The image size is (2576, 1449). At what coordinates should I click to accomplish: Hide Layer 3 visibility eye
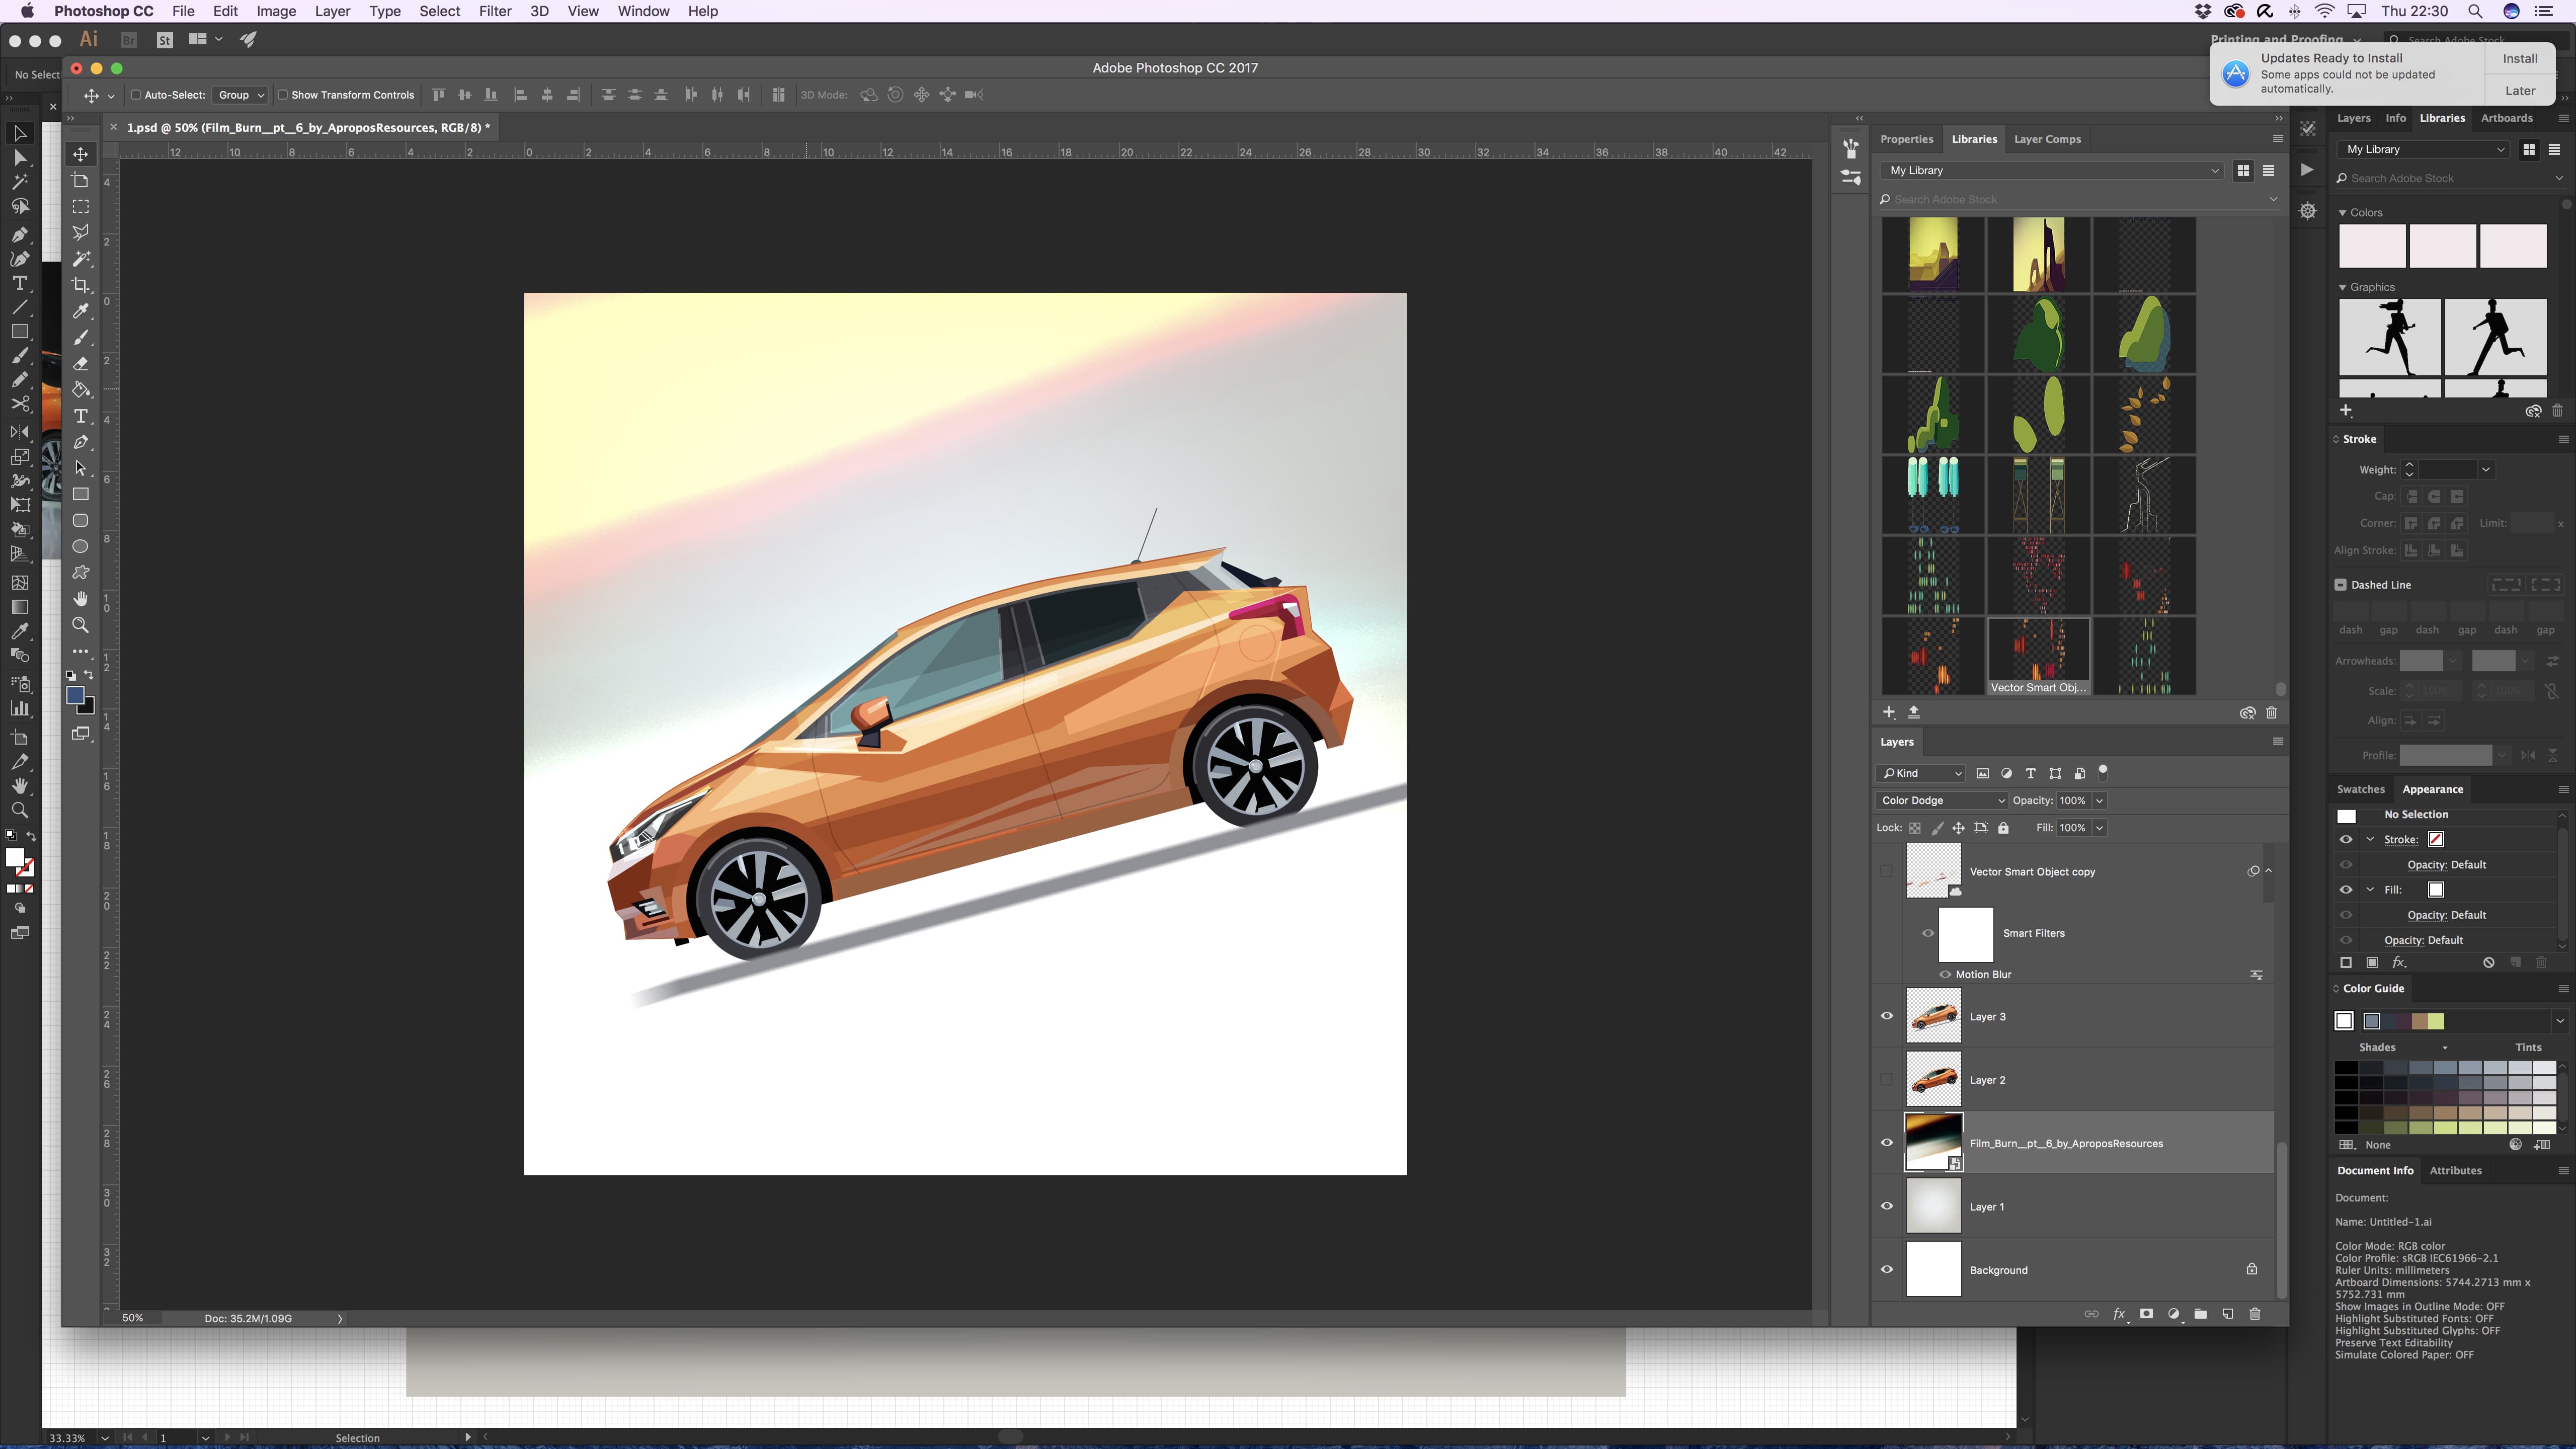click(x=1887, y=1016)
